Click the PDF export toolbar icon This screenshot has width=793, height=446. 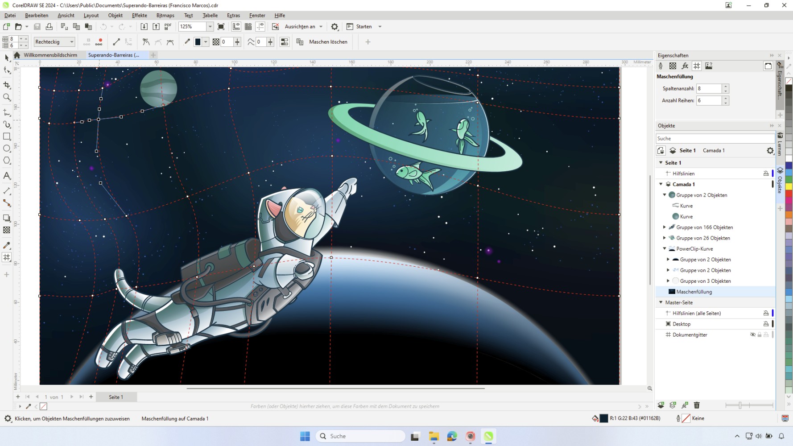167,26
